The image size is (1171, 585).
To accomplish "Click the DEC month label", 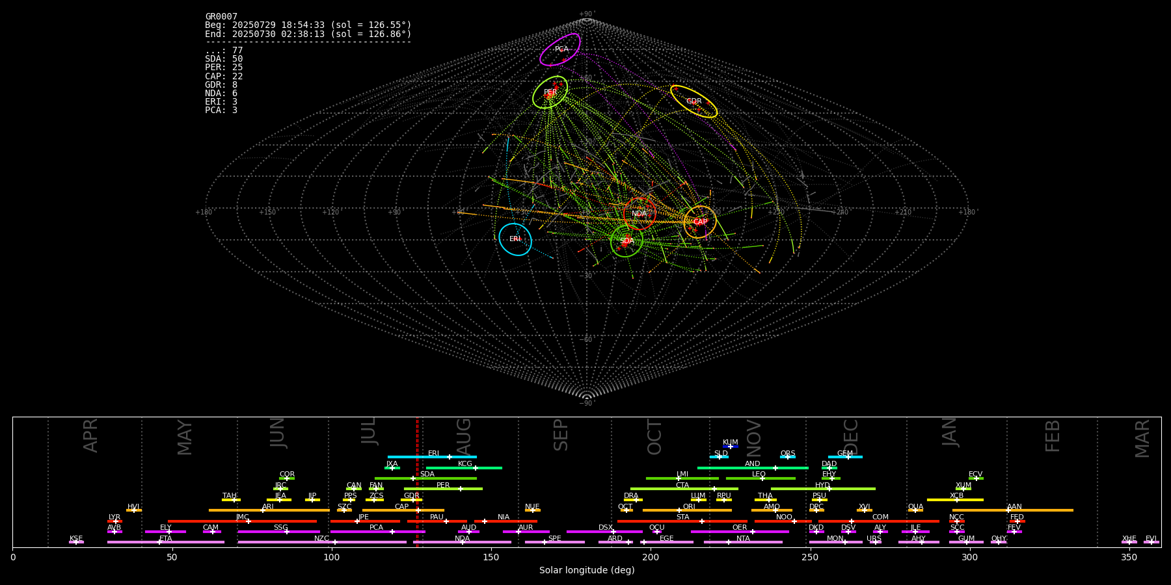I will tap(851, 437).
